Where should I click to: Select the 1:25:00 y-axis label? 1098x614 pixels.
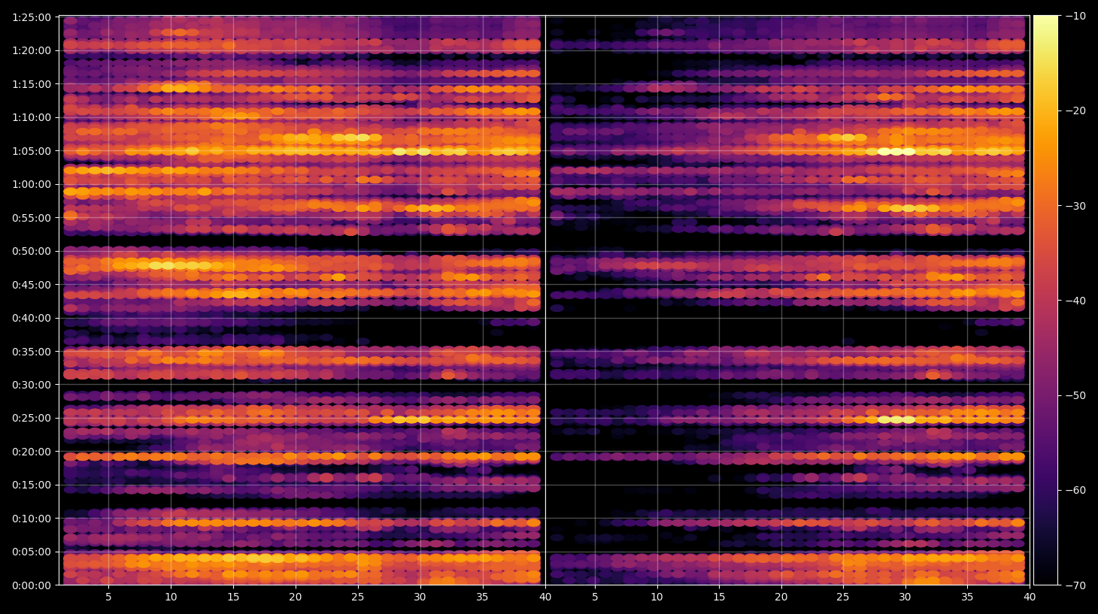[32, 17]
